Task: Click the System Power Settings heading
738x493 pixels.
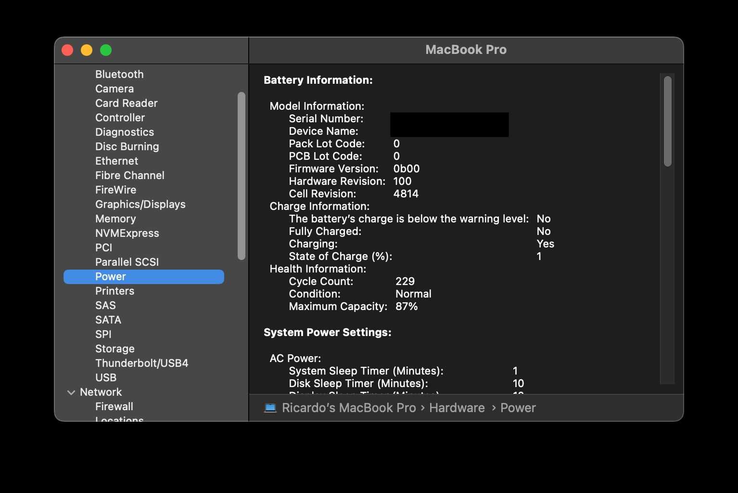Action: pos(328,332)
